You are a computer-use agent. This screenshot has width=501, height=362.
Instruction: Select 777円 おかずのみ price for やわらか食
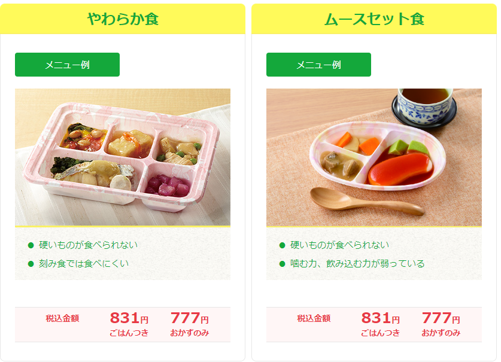coord(190,324)
